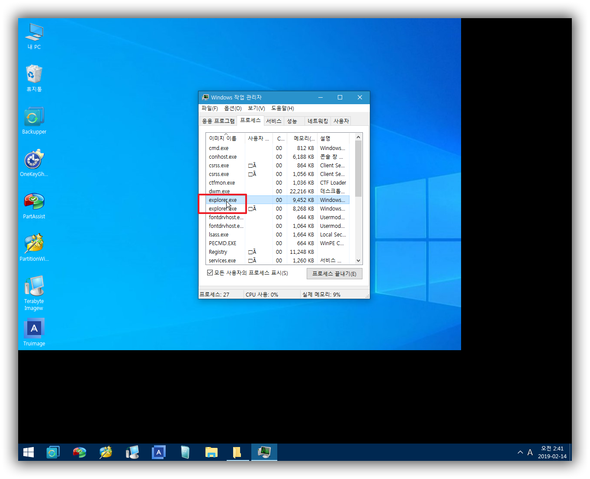Click PartitionWizard icon in the taskbar
590x479 pixels.
click(x=106, y=452)
